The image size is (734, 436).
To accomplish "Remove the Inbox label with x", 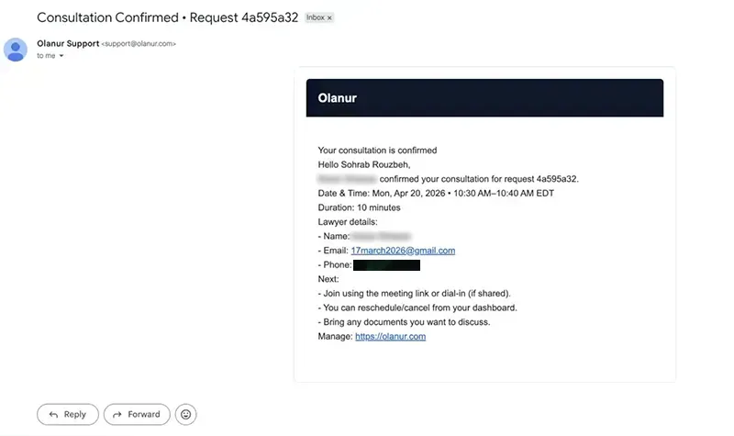I will click(329, 17).
